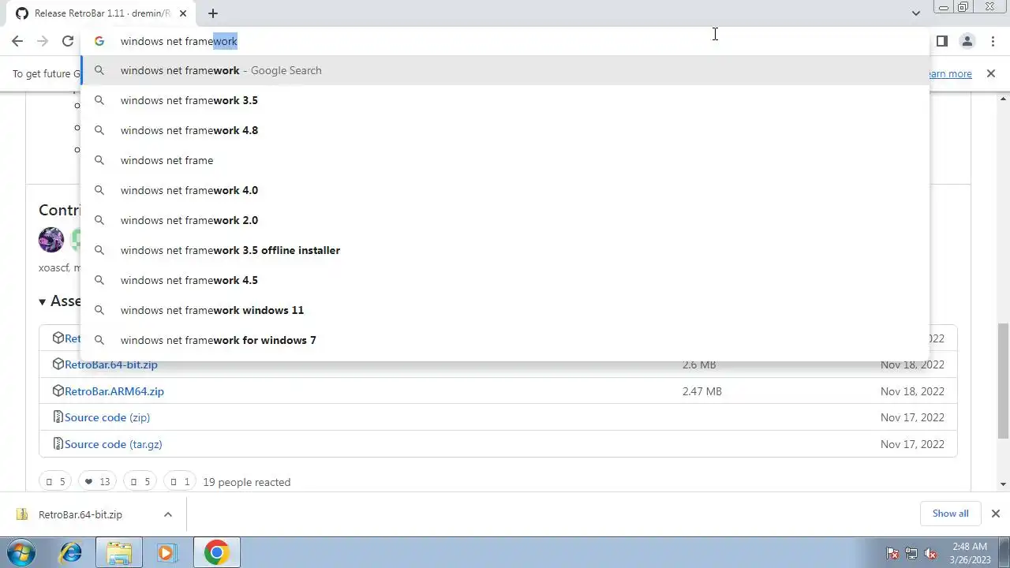
Task: Click Show all downloads button
Action: [x=950, y=514]
